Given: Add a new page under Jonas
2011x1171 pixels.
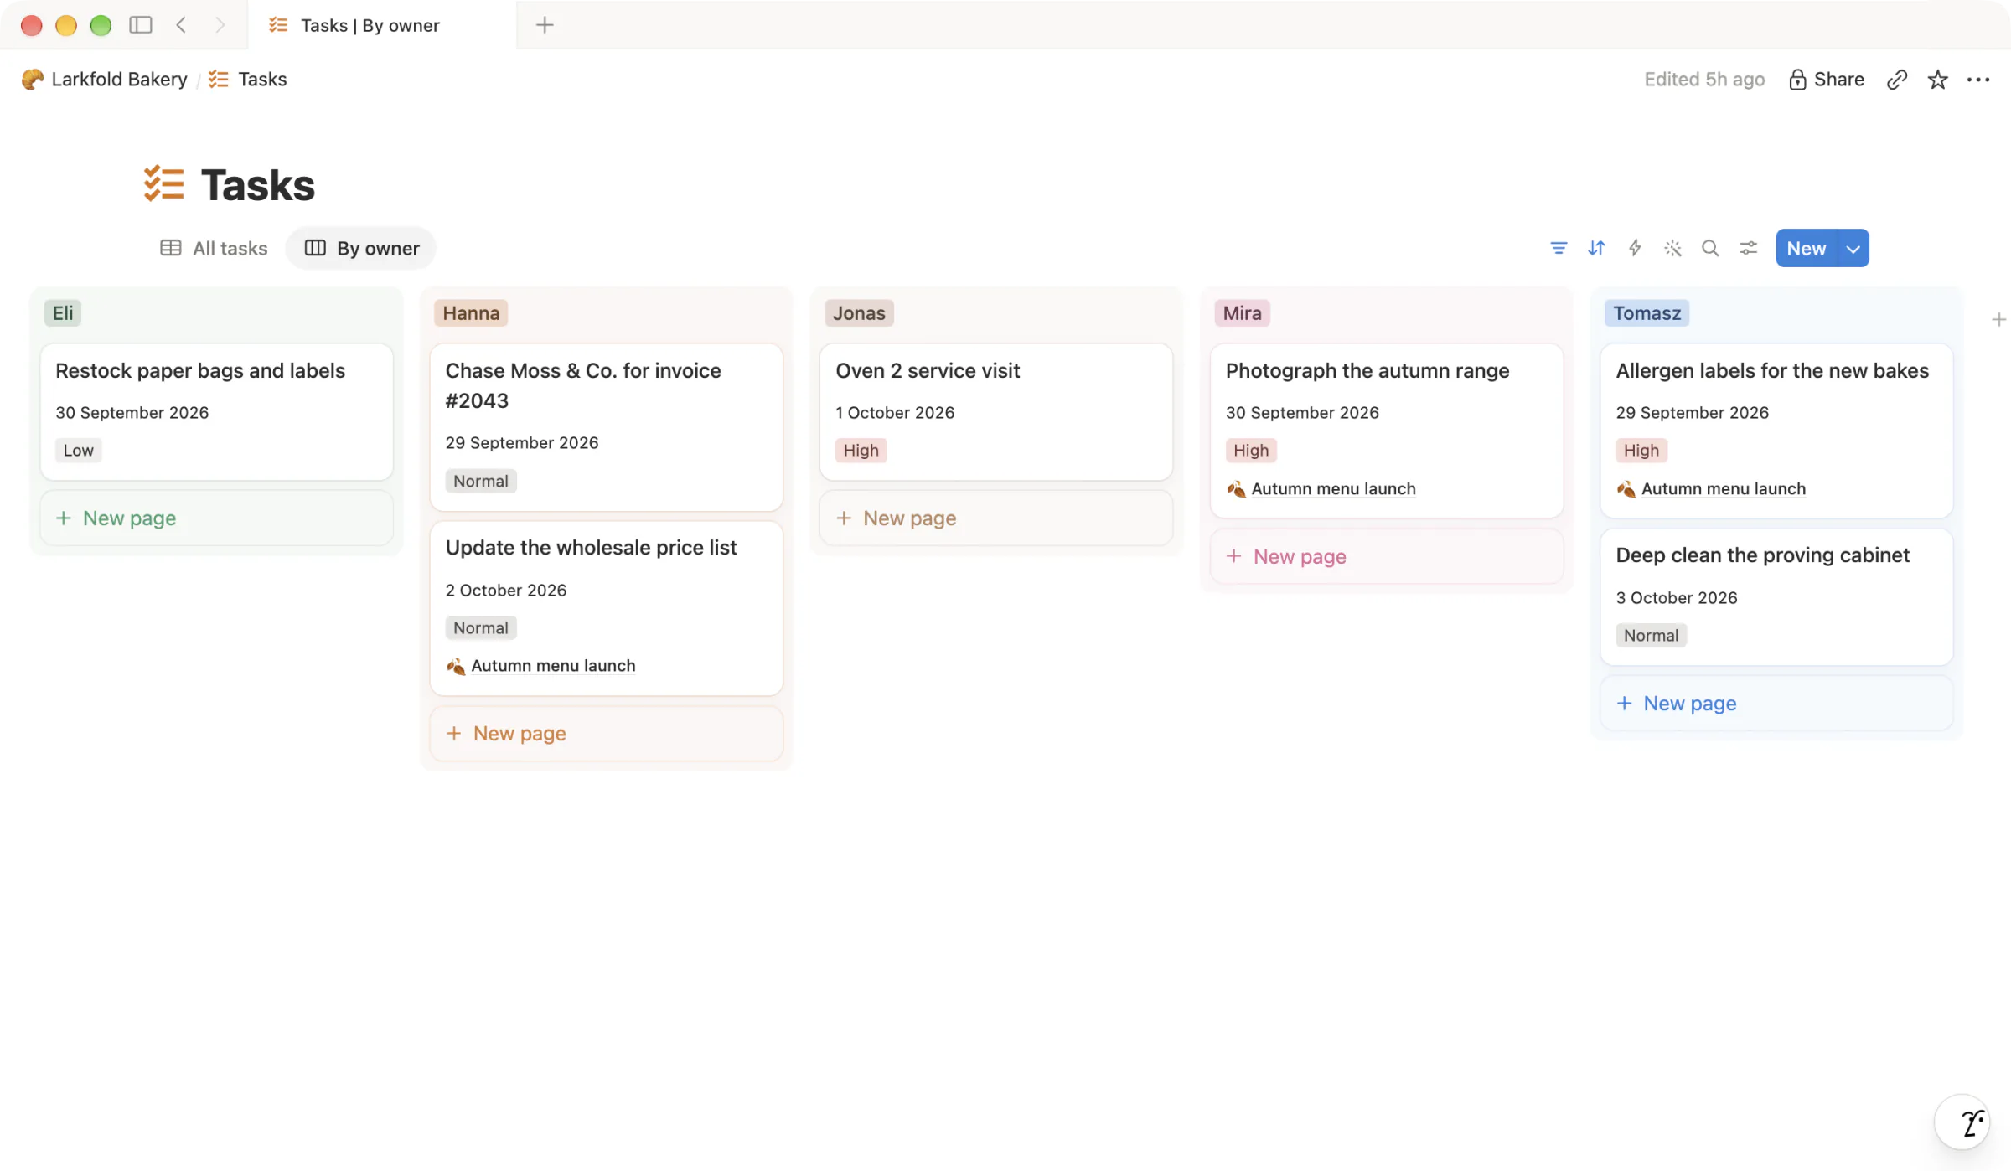Looking at the screenshot, I should 996,518.
